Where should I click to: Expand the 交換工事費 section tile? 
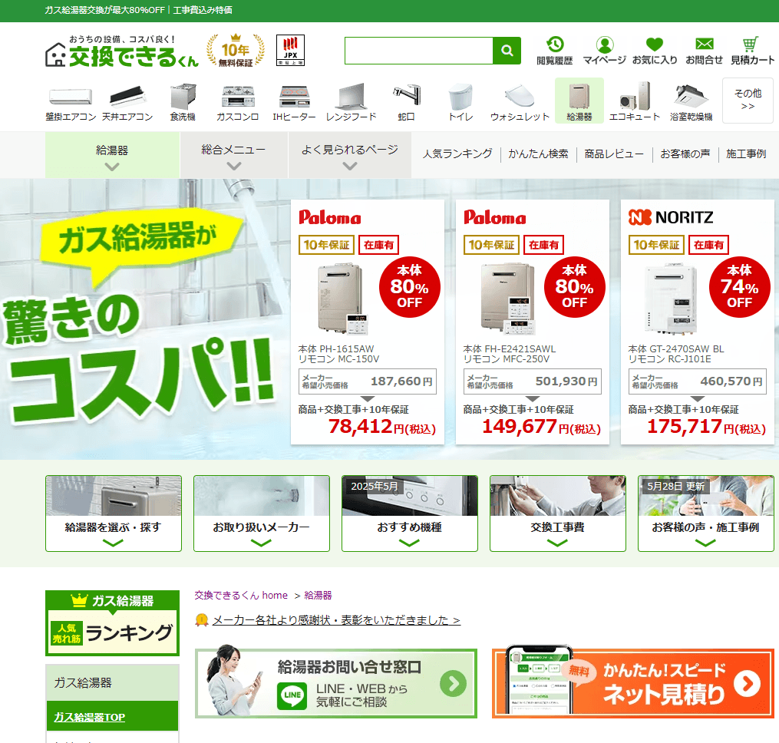(x=557, y=513)
